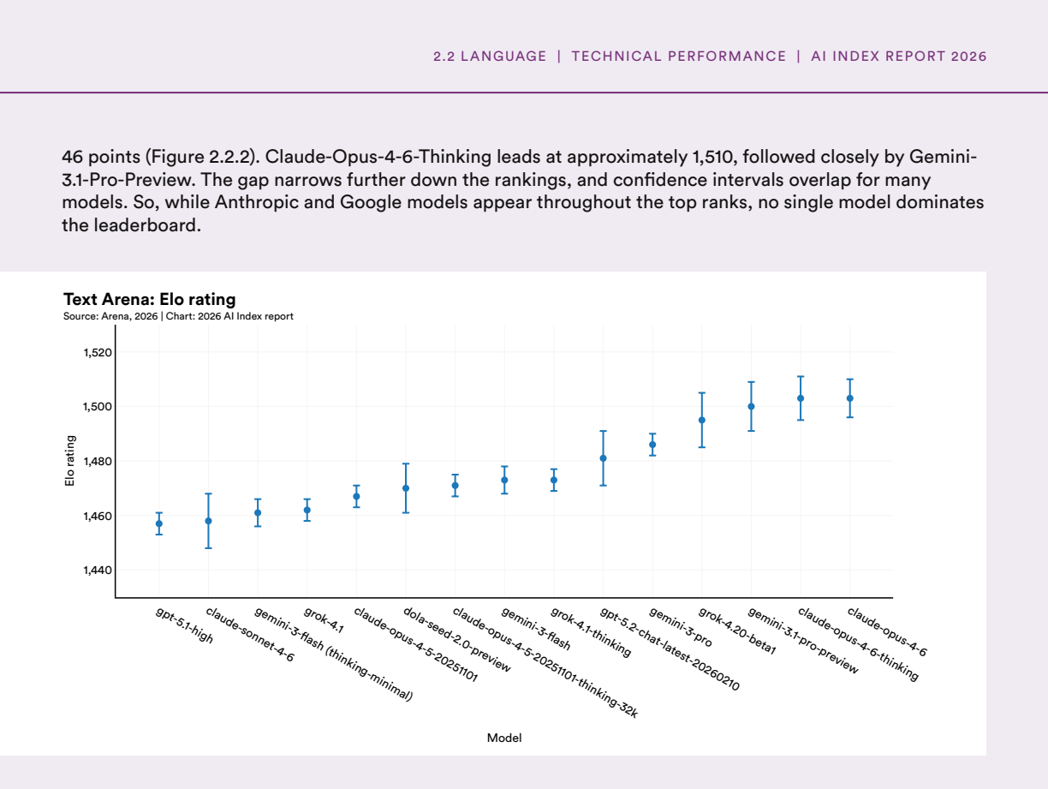Click the x-axis label 'gemini-3.1-pro-preview'
Image resolution: width=1048 pixels, height=789 pixels.
point(803,641)
